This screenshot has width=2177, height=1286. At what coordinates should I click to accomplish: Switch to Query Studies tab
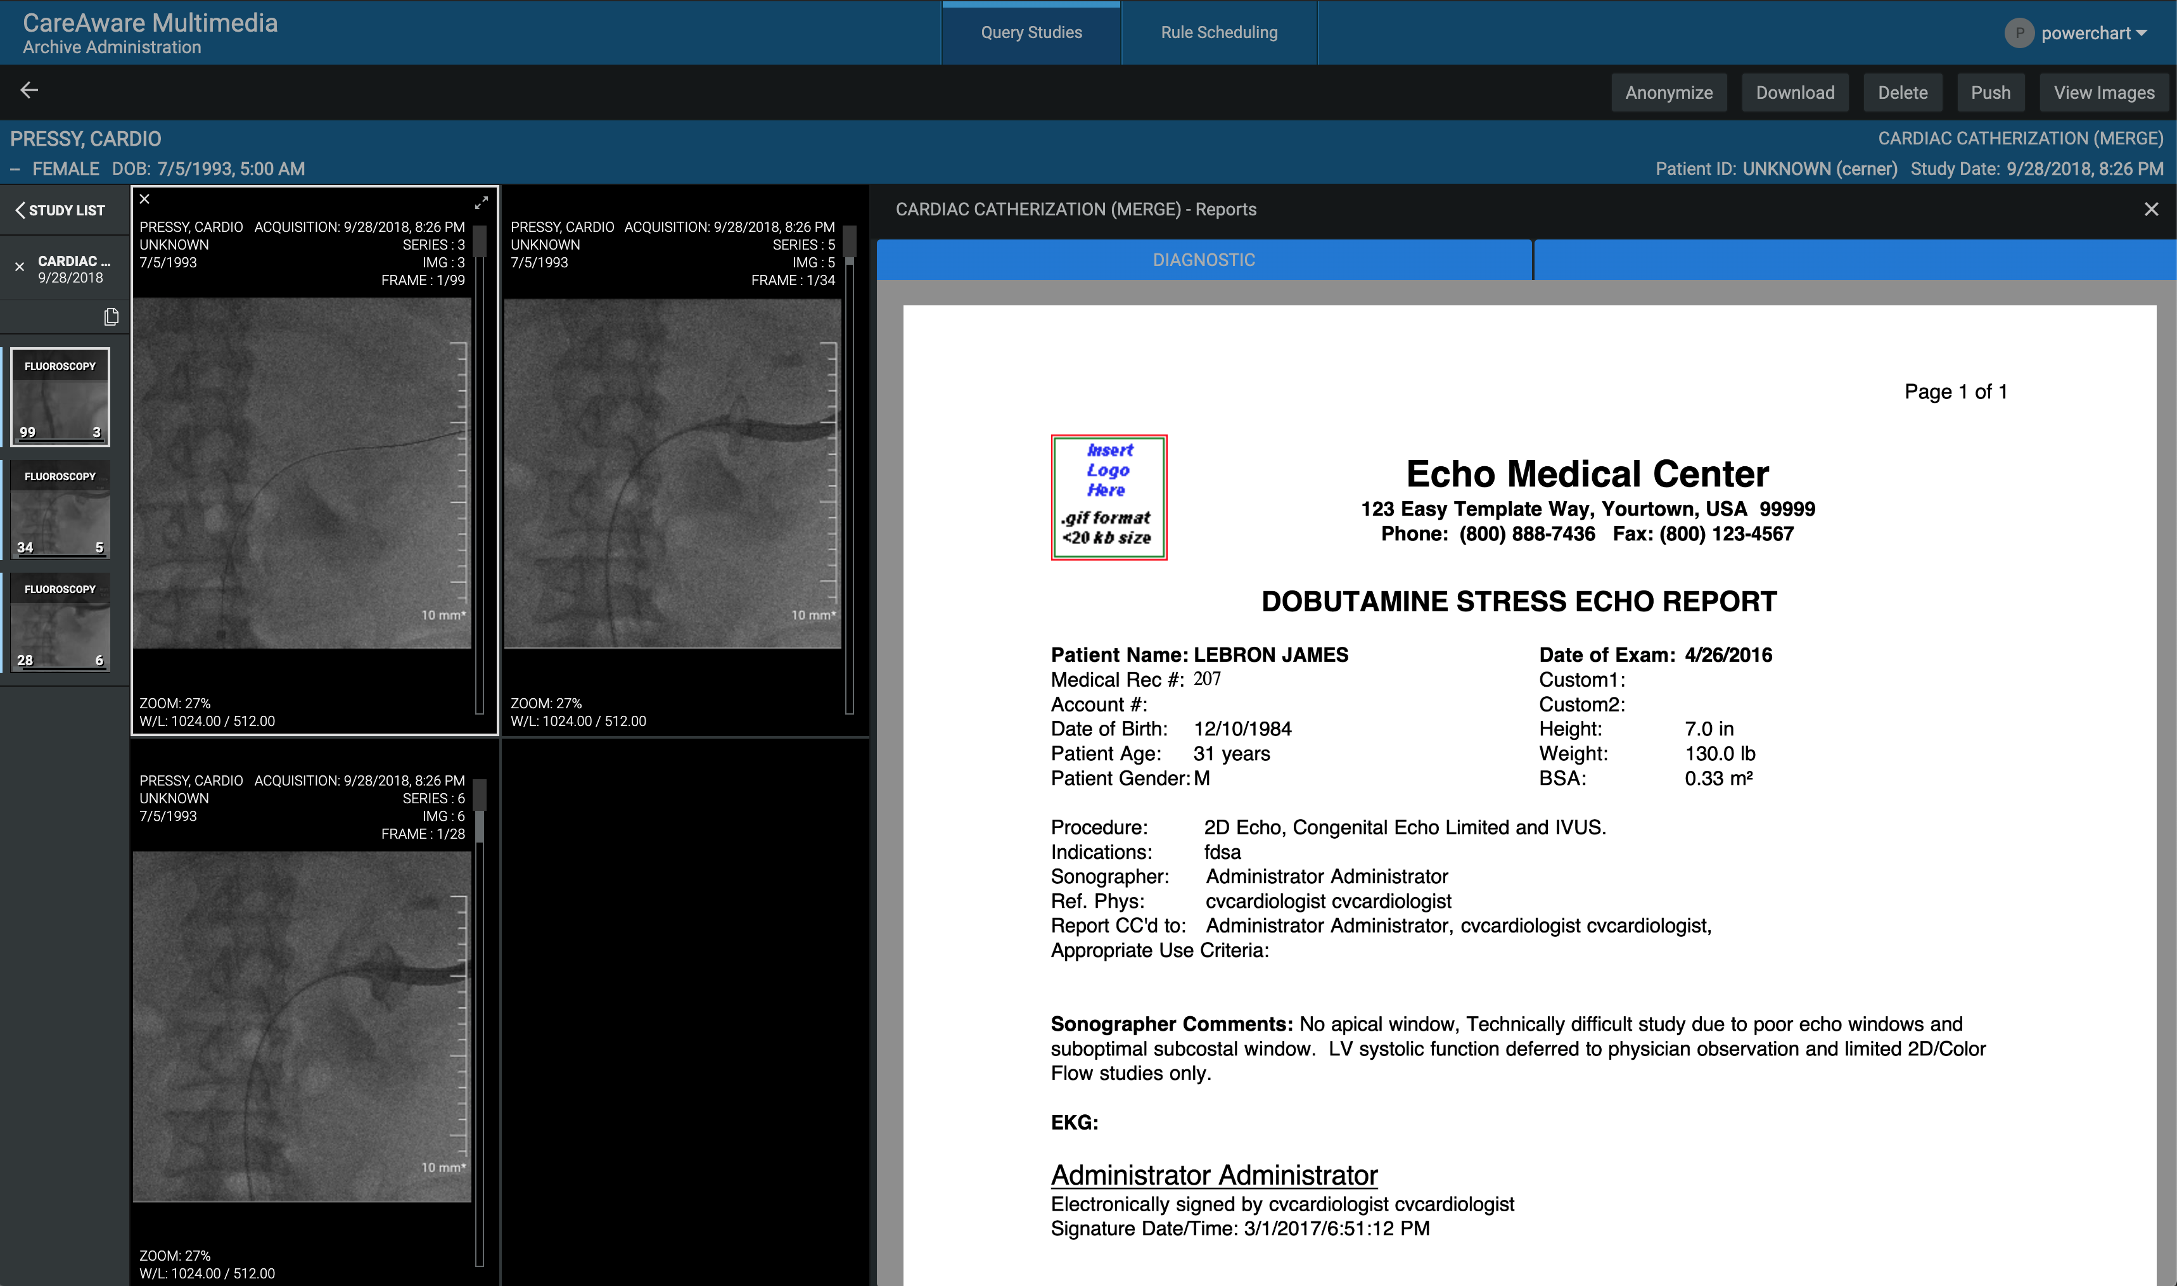[1031, 32]
